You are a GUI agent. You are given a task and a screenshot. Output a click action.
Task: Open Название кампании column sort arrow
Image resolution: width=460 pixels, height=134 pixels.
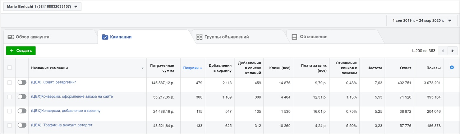(x=142, y=68)
